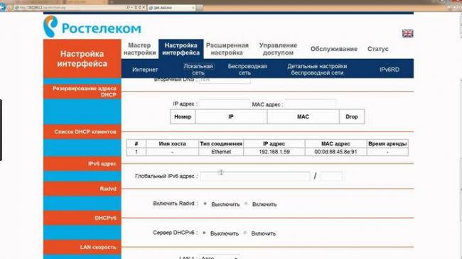The width and height of the screenshot is (462, 259).
Task: Click the refresh icon in the address bar
Action: coord(139,7)
